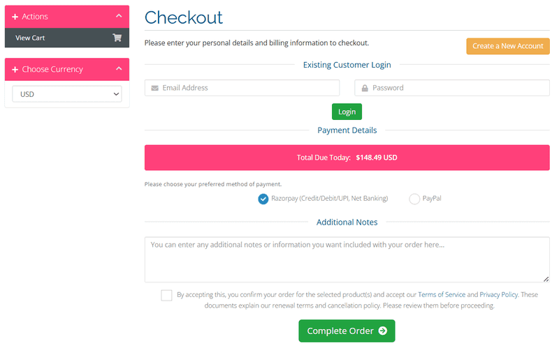Open the USD currency dropdown
Image resolution: width=559 pixels, height=348 pixels.
point(67,94)
